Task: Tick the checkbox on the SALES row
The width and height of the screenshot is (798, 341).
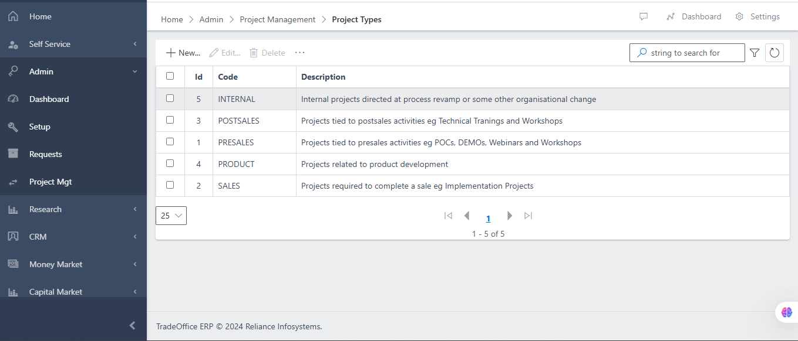Action: 170,185
